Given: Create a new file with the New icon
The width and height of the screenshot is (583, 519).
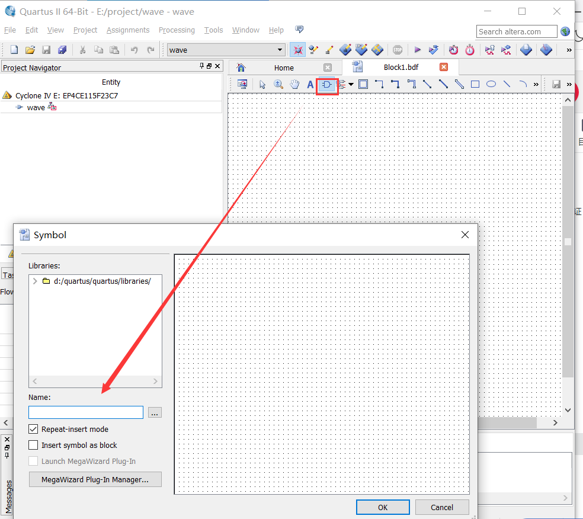Looking at the screenshot, I should [14, 50].
